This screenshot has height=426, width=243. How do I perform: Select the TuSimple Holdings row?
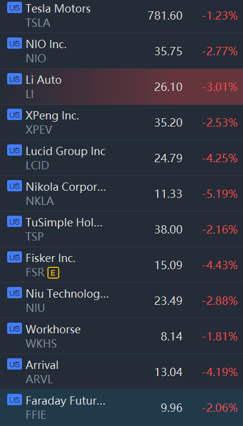pos(121,229)
